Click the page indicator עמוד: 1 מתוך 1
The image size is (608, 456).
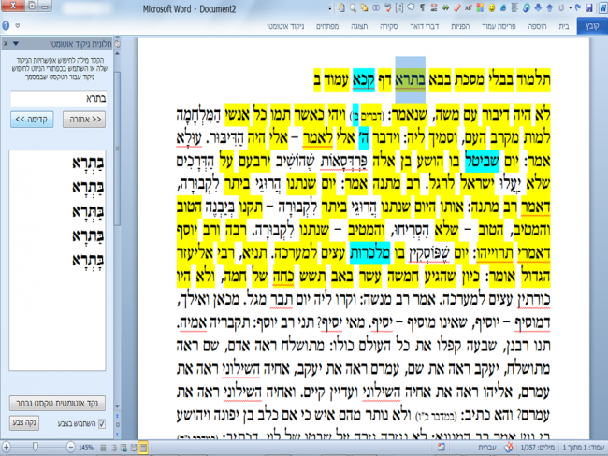click(x=584, y=448)
